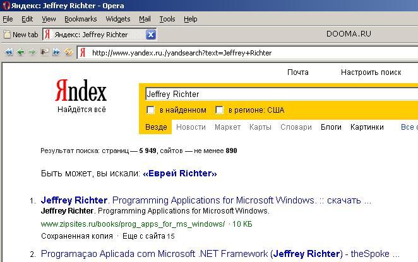Enable the 'в найденном' checkbox

click(150, 110)
